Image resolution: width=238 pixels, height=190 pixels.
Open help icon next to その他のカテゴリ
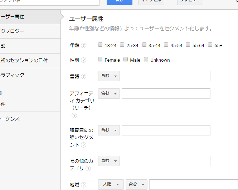pos(88,168)
